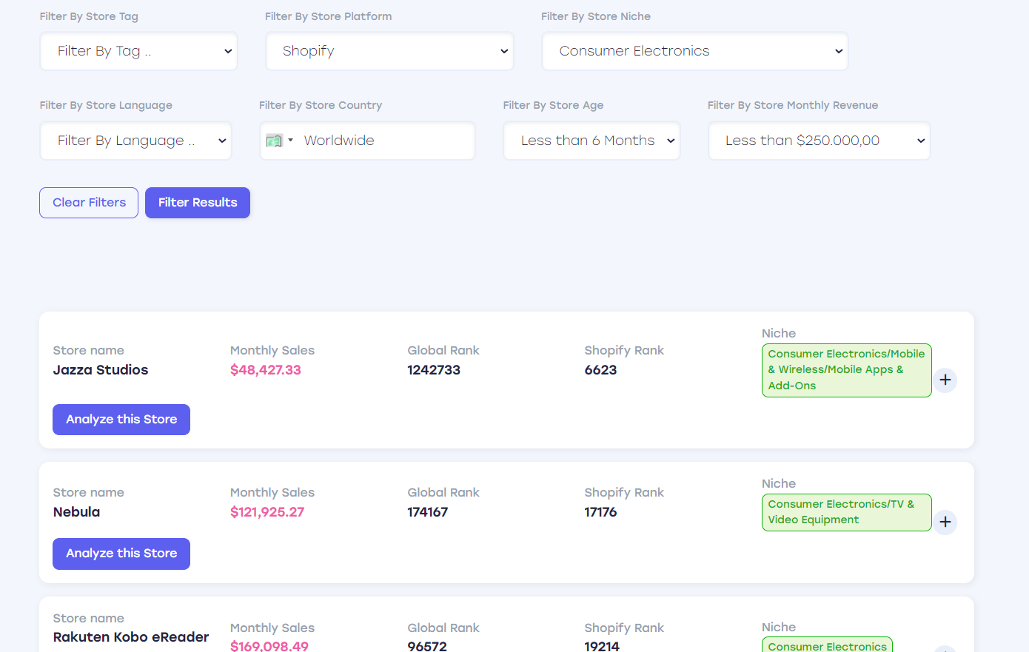Click Shopify rank value 19214
Image resolution: width=1029 pixels, height=652 pixels.
(602, 645)
